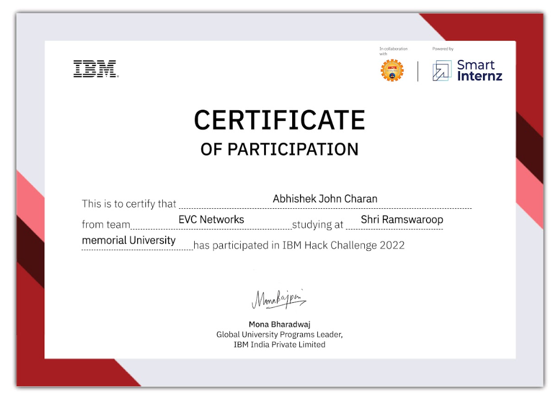The height and width of the screenshot is (393, 558).
Task: Click 'This is to certify that' text
Action: click(x=129, y=204)
